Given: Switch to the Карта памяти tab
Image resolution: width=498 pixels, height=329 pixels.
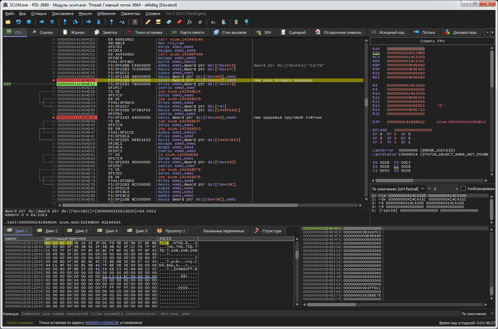Looking at the screenshot, I should (x=188, y=32).
